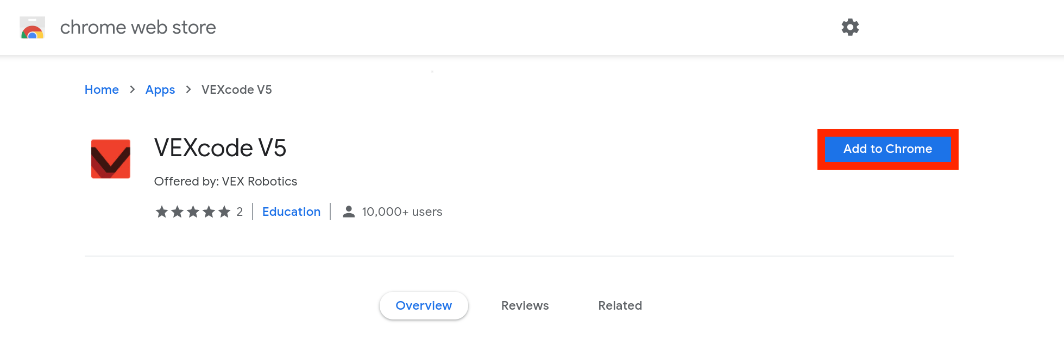This screenshot has height=352, width=1064.
Task: Open the settings gear menu
Action: tap(850, 27)
